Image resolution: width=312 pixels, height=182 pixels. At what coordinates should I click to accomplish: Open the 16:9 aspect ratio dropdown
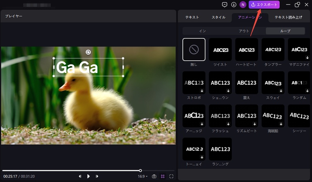143,176
